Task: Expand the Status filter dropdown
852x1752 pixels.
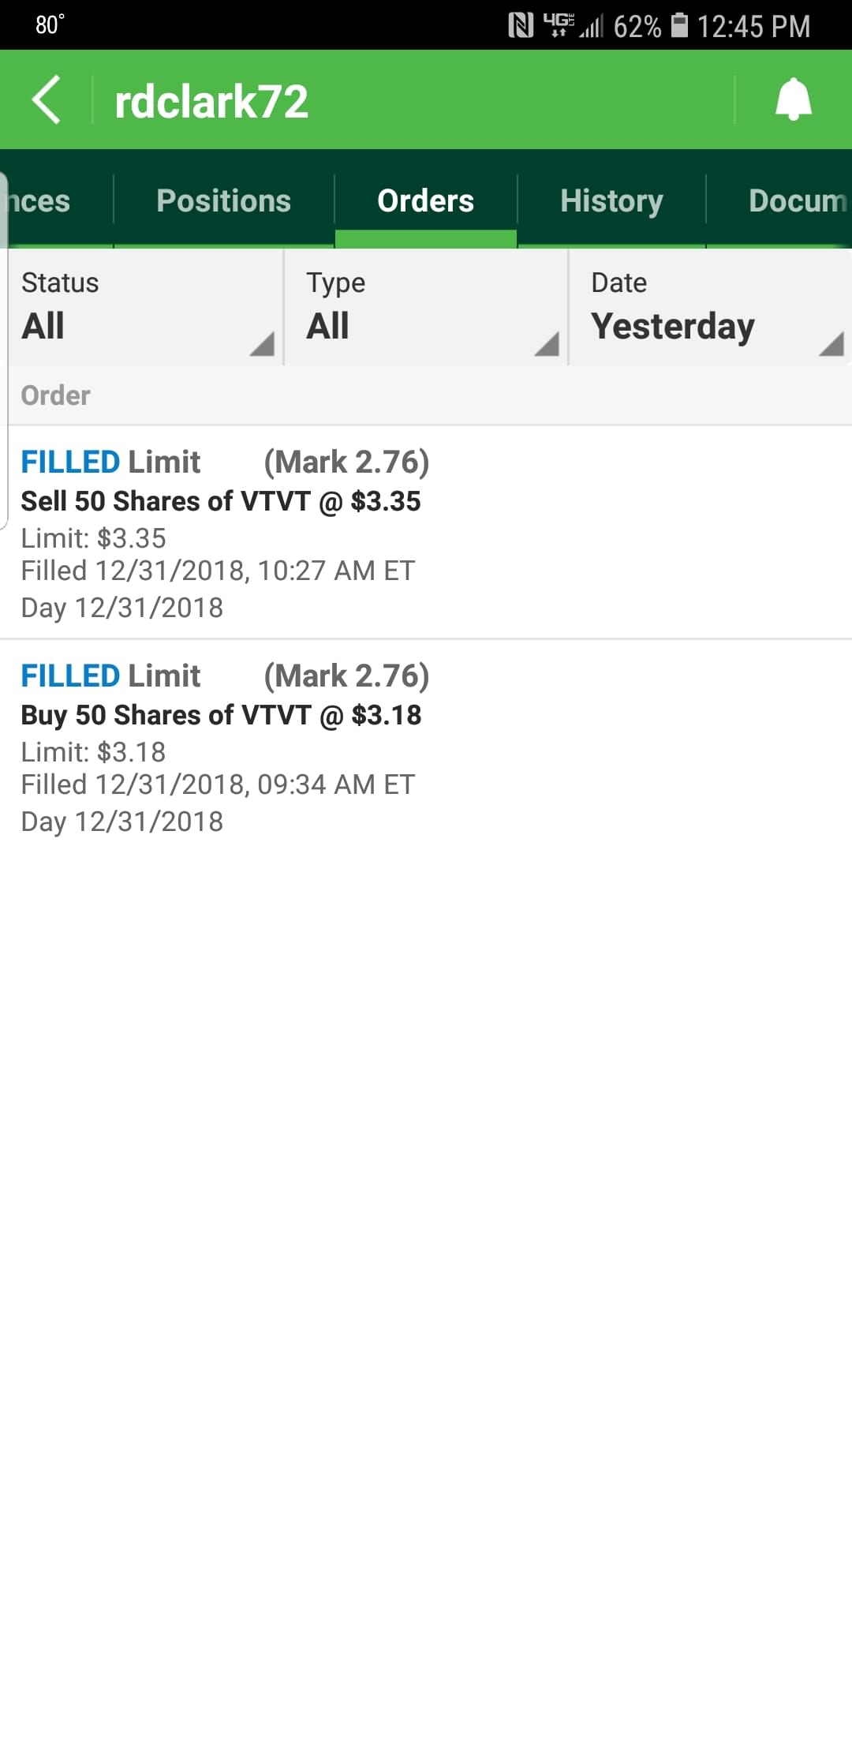Action: (146, 308)
